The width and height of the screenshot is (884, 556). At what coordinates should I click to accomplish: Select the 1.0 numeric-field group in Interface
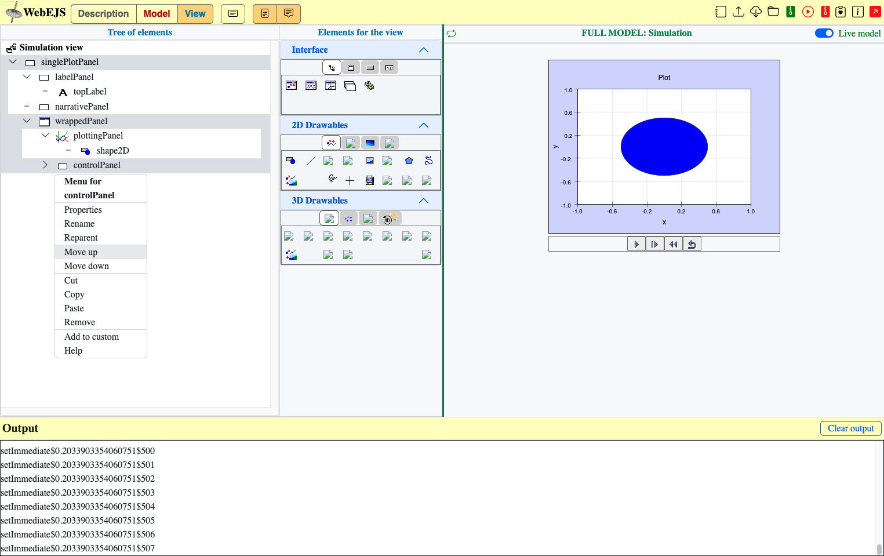(x=390, y=68)
